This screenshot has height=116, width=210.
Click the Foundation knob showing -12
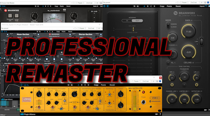click(184, 77)
